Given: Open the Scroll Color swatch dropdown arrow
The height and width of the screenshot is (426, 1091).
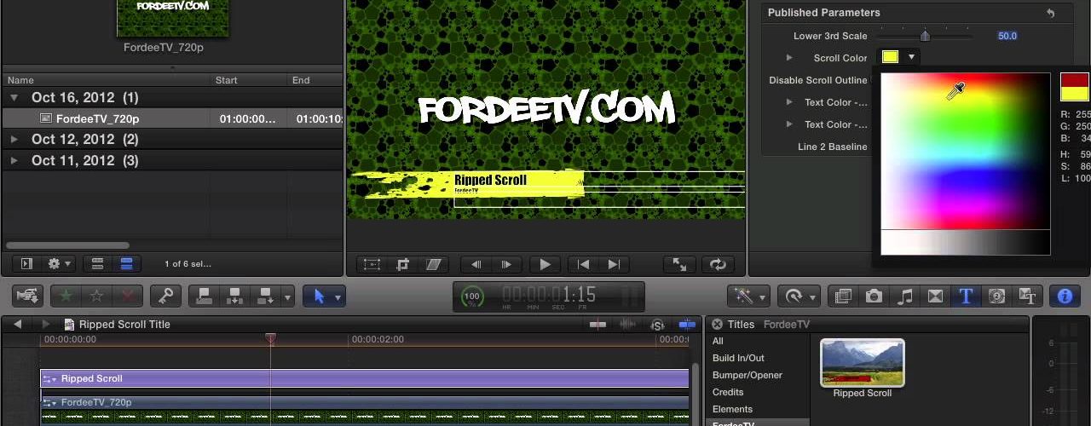Looking at the screenshot, I should tap(911, 57).
